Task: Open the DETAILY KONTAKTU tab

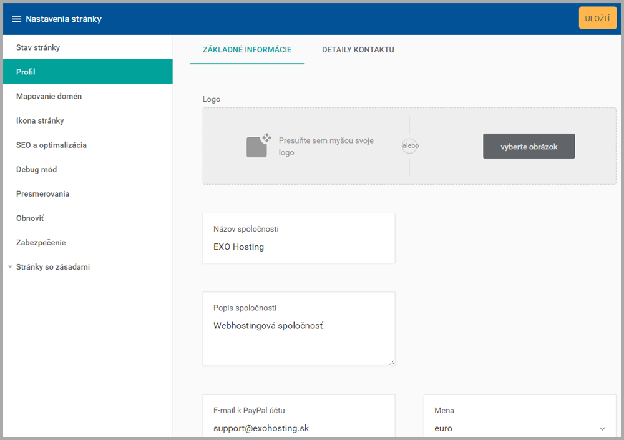Action: 358,50
